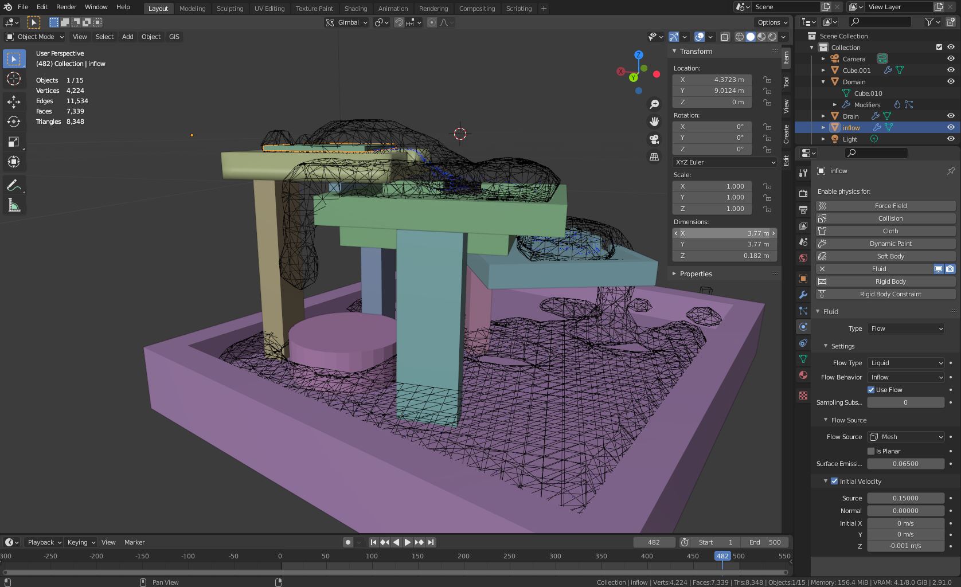Open the fluid Type Flow dropdown
Viewport: 961px width, 587px height.
tap(906, 328)
